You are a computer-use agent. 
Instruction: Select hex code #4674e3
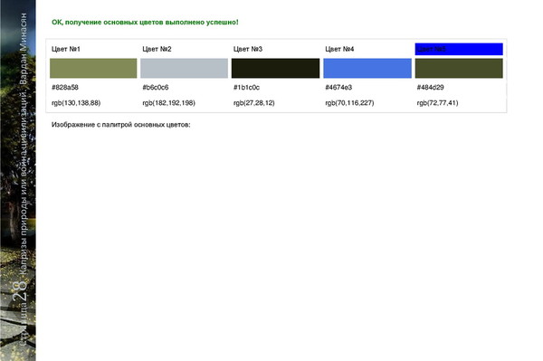(338, 87)
